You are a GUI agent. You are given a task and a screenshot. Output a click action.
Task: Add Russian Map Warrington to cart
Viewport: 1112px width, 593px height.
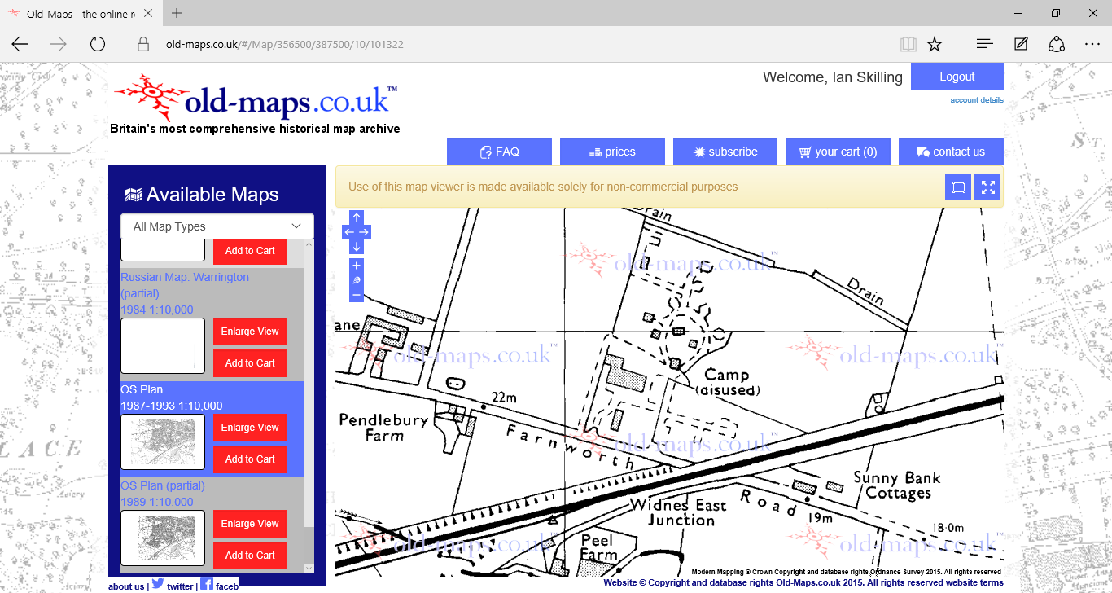(x=250, y=363)
